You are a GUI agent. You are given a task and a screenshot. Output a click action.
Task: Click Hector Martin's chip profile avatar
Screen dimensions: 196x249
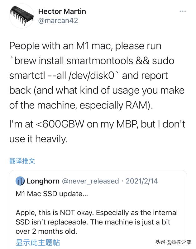22,15
